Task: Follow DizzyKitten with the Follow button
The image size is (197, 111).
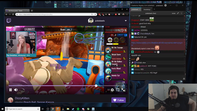Action: pos(119,100)
